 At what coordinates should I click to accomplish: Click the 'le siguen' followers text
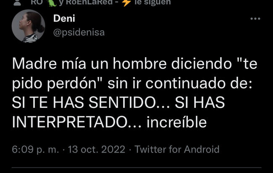pyautogui.click(x=153, y=2)
